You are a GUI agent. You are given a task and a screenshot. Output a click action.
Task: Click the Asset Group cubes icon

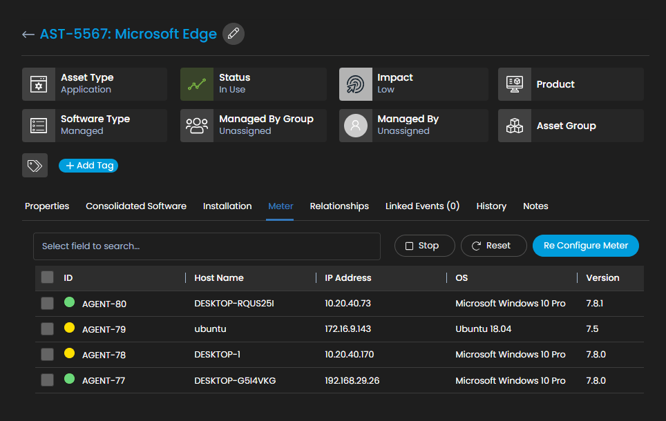tap(515, 126)
